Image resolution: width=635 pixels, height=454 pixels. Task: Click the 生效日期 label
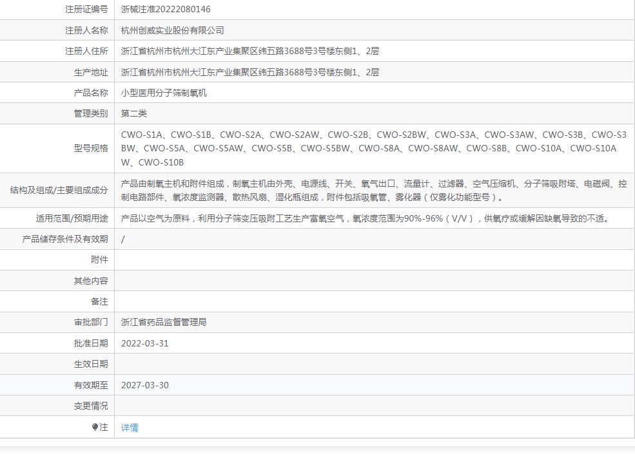91,364
